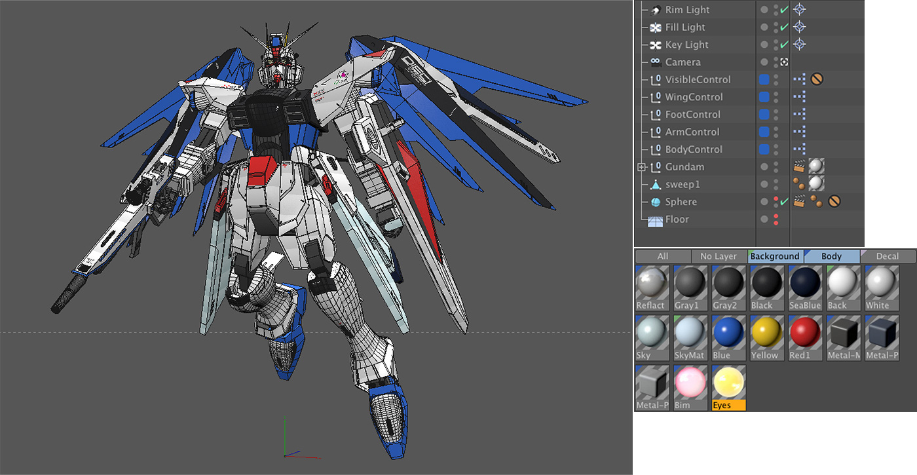This screenshot has width=917, height=475.
Task: Open the XPresso tag on WingControl
Action: point(800,96)
